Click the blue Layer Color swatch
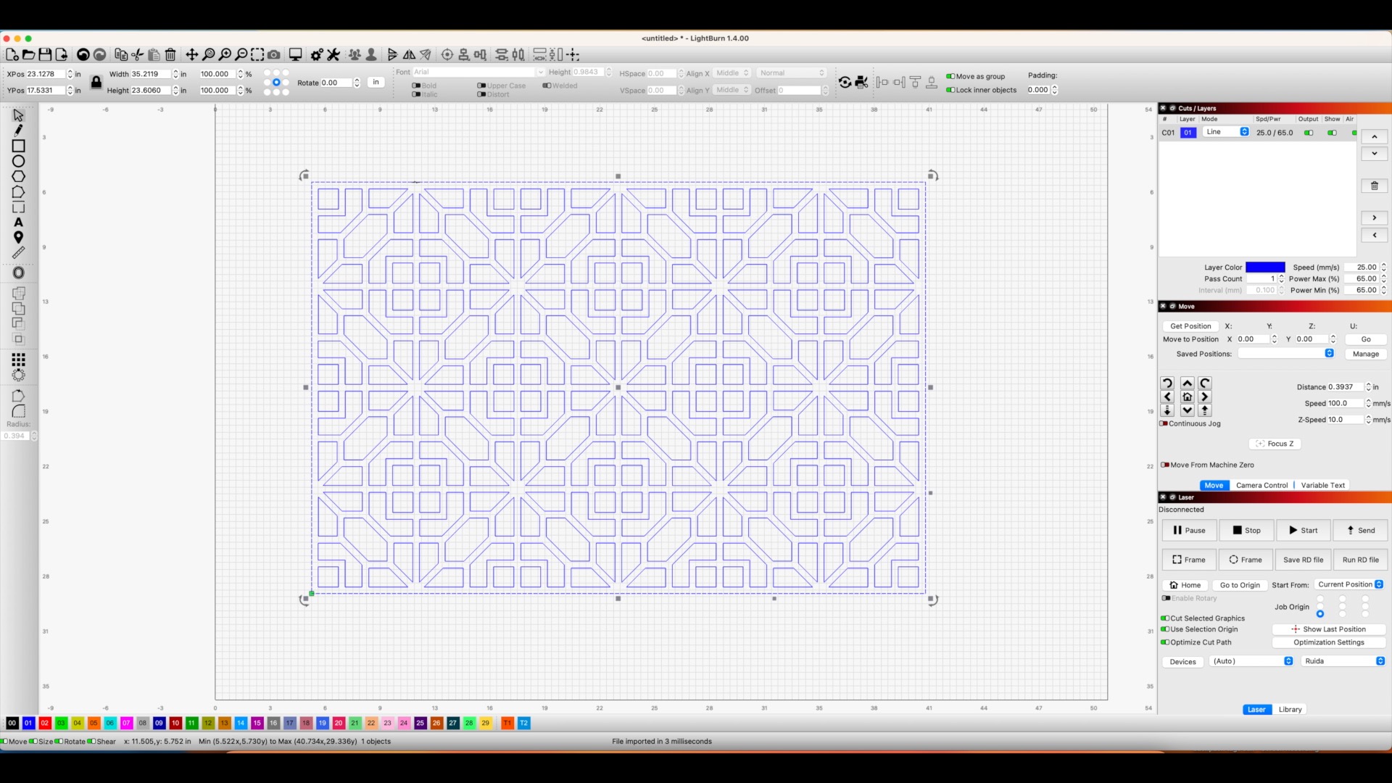 click(x=1265, y=268)
